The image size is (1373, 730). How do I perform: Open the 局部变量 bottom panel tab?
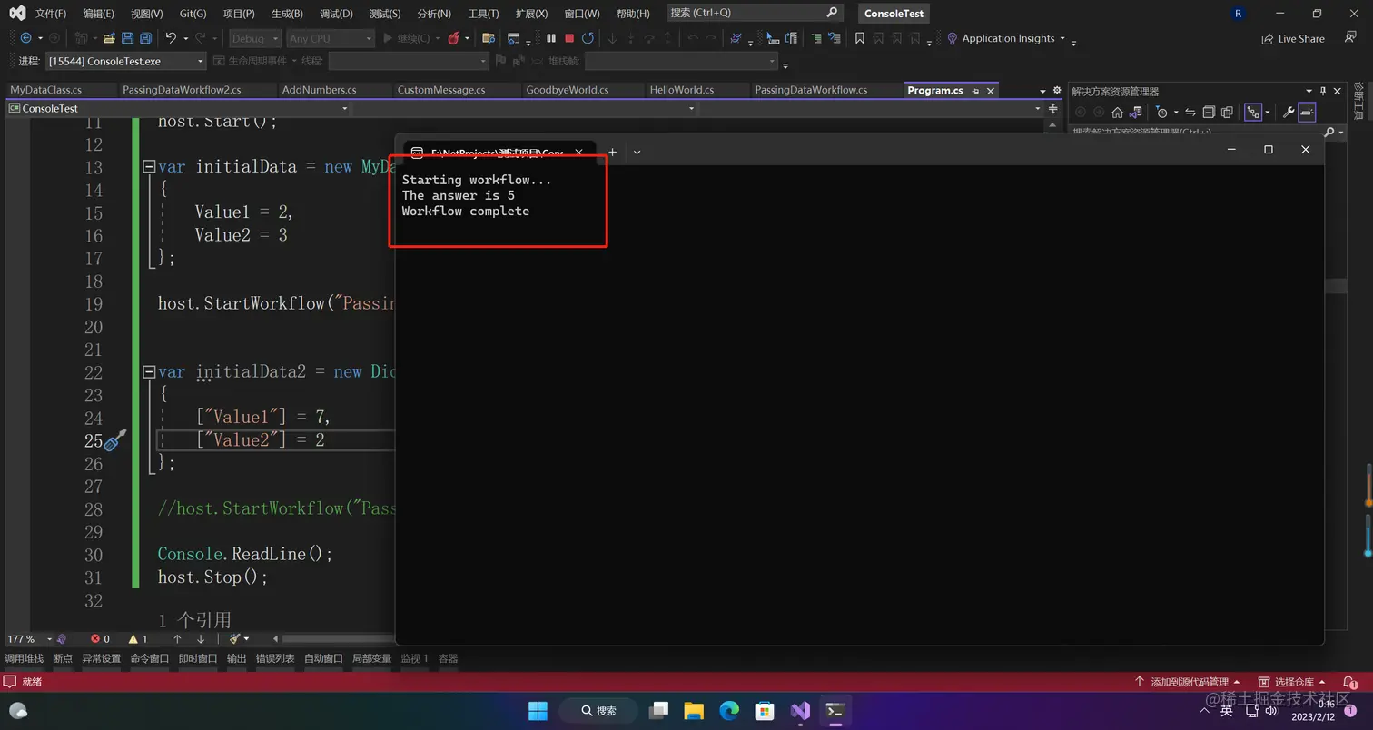point(371,658)
